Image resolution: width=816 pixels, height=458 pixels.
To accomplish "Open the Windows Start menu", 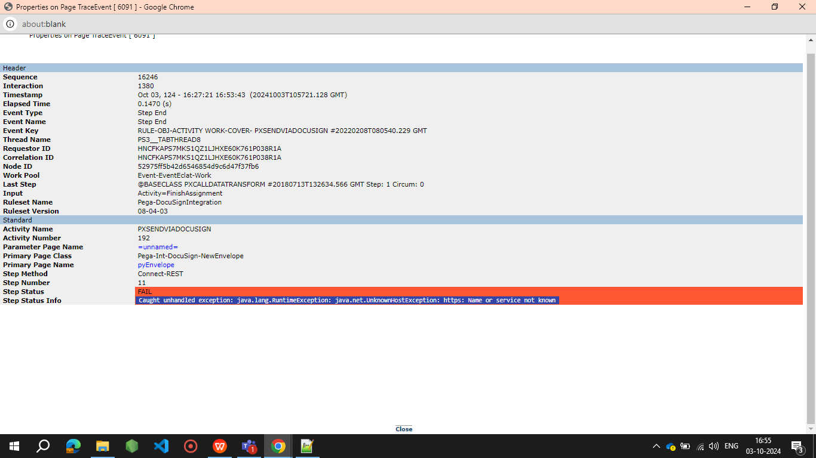I will click(13, 446).
